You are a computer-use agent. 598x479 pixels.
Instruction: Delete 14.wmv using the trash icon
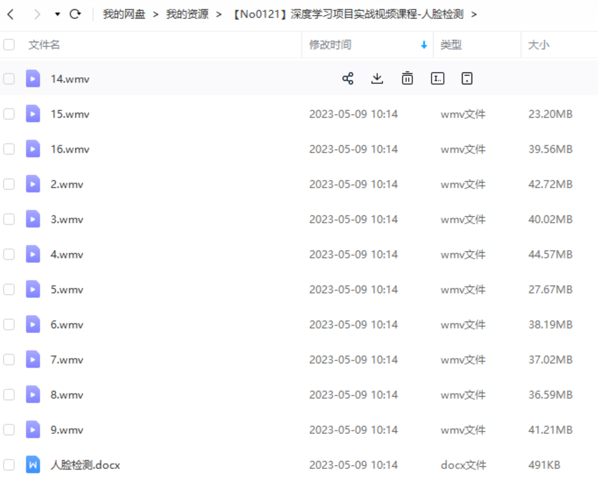[x=407, y=78]
